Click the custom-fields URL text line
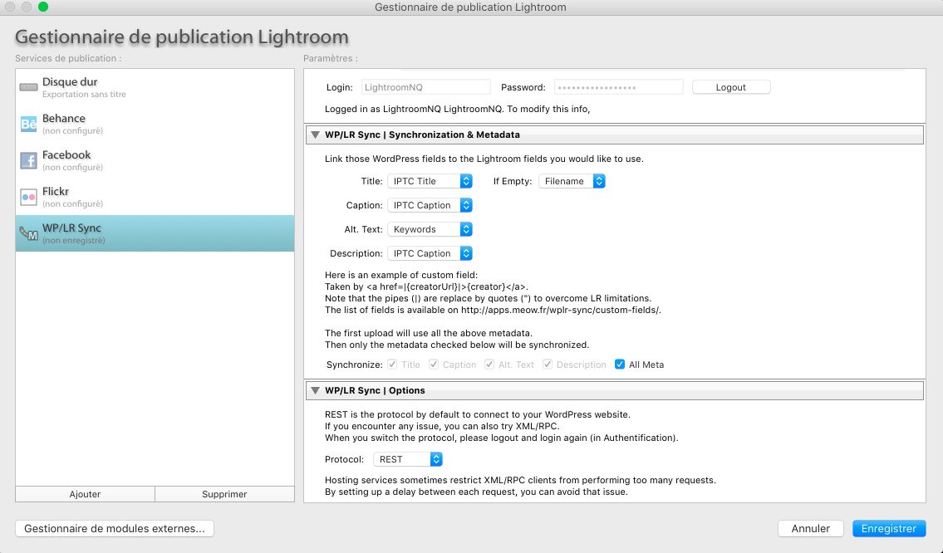943x553 pixels. pyautogui.click(x=493, y=311)
